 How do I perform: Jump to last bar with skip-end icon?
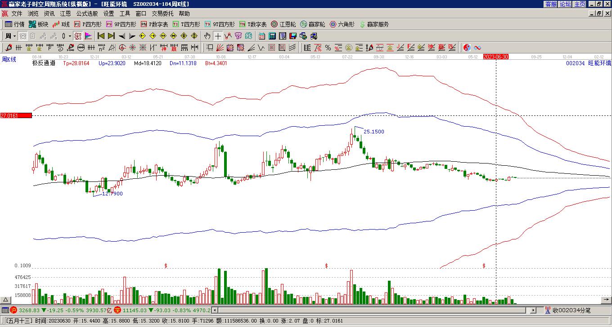point(111,36)
